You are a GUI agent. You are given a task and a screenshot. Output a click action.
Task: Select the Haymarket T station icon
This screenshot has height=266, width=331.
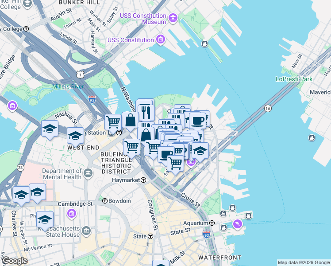(x=143, y=180)
